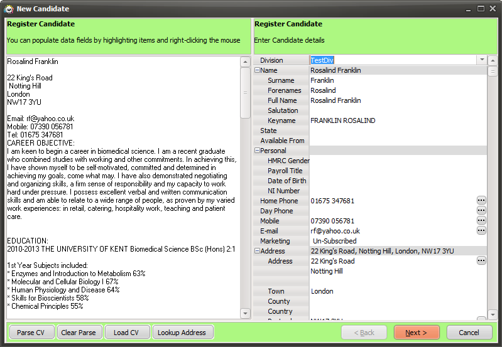The height and width of the screenshot is (347, 502).
Task: Click the ellipsis button beside Day Phone
Action: point(481,211)
